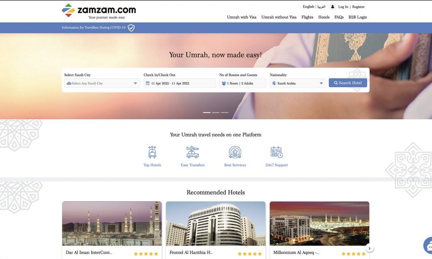Open the user profile icon
This screenshot has width=432, height=259.
(x=333, y=6)
